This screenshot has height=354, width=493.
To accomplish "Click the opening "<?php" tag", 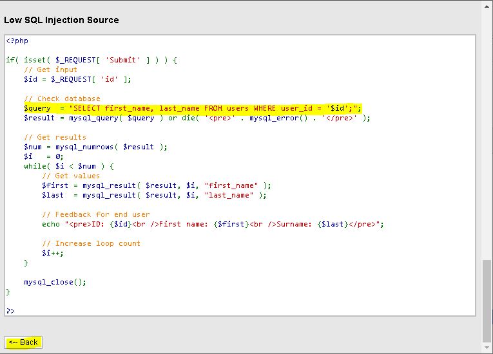I will click(x=17, y=41).
